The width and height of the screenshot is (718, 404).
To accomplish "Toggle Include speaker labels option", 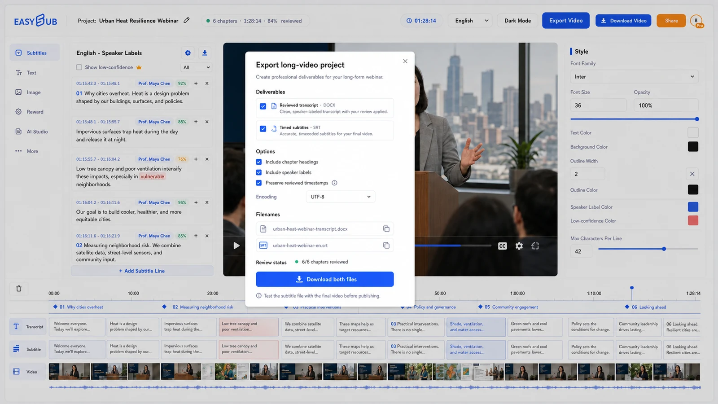I will (259, 172).
